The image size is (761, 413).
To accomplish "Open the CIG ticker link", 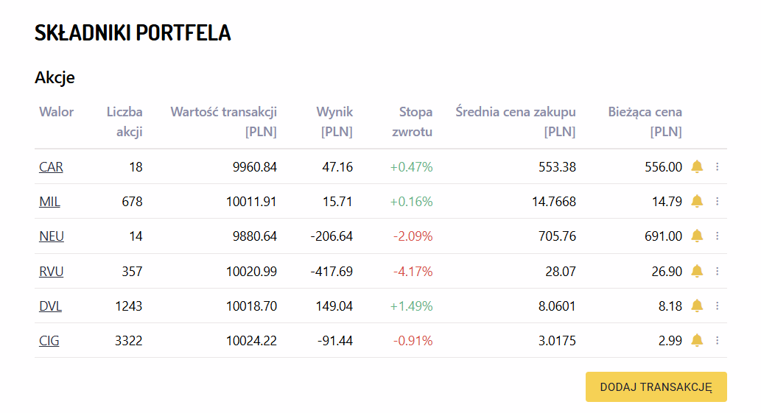I will tap(49, 341).
